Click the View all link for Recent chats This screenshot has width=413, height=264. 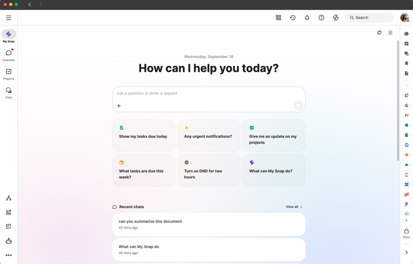294,207
